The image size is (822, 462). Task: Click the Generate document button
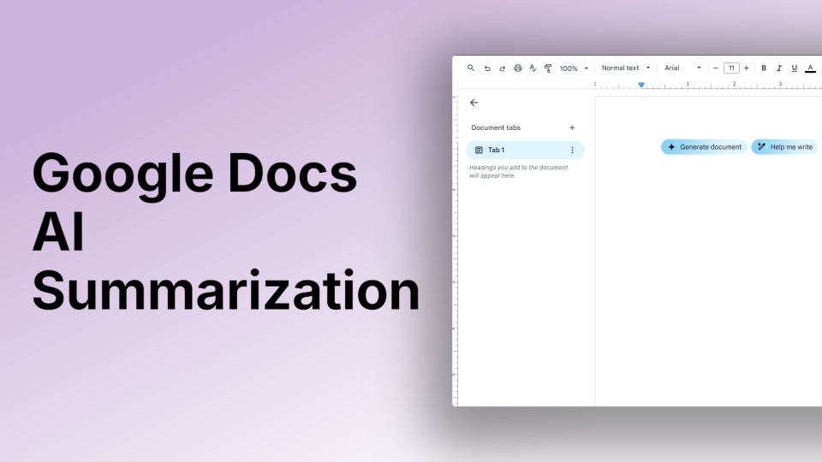[704, 147]
